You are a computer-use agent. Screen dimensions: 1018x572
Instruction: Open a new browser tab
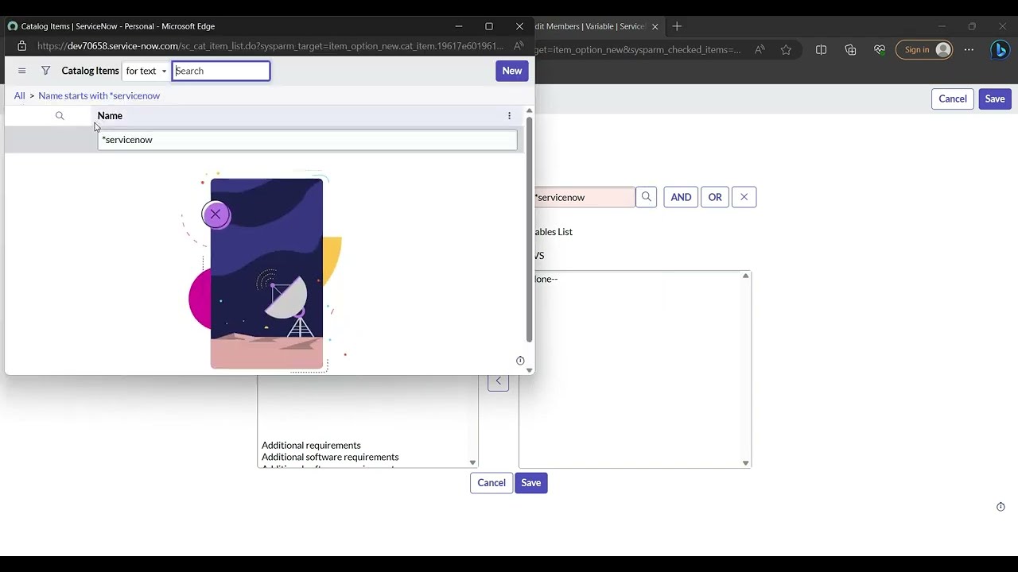click(x=677, y=26)
